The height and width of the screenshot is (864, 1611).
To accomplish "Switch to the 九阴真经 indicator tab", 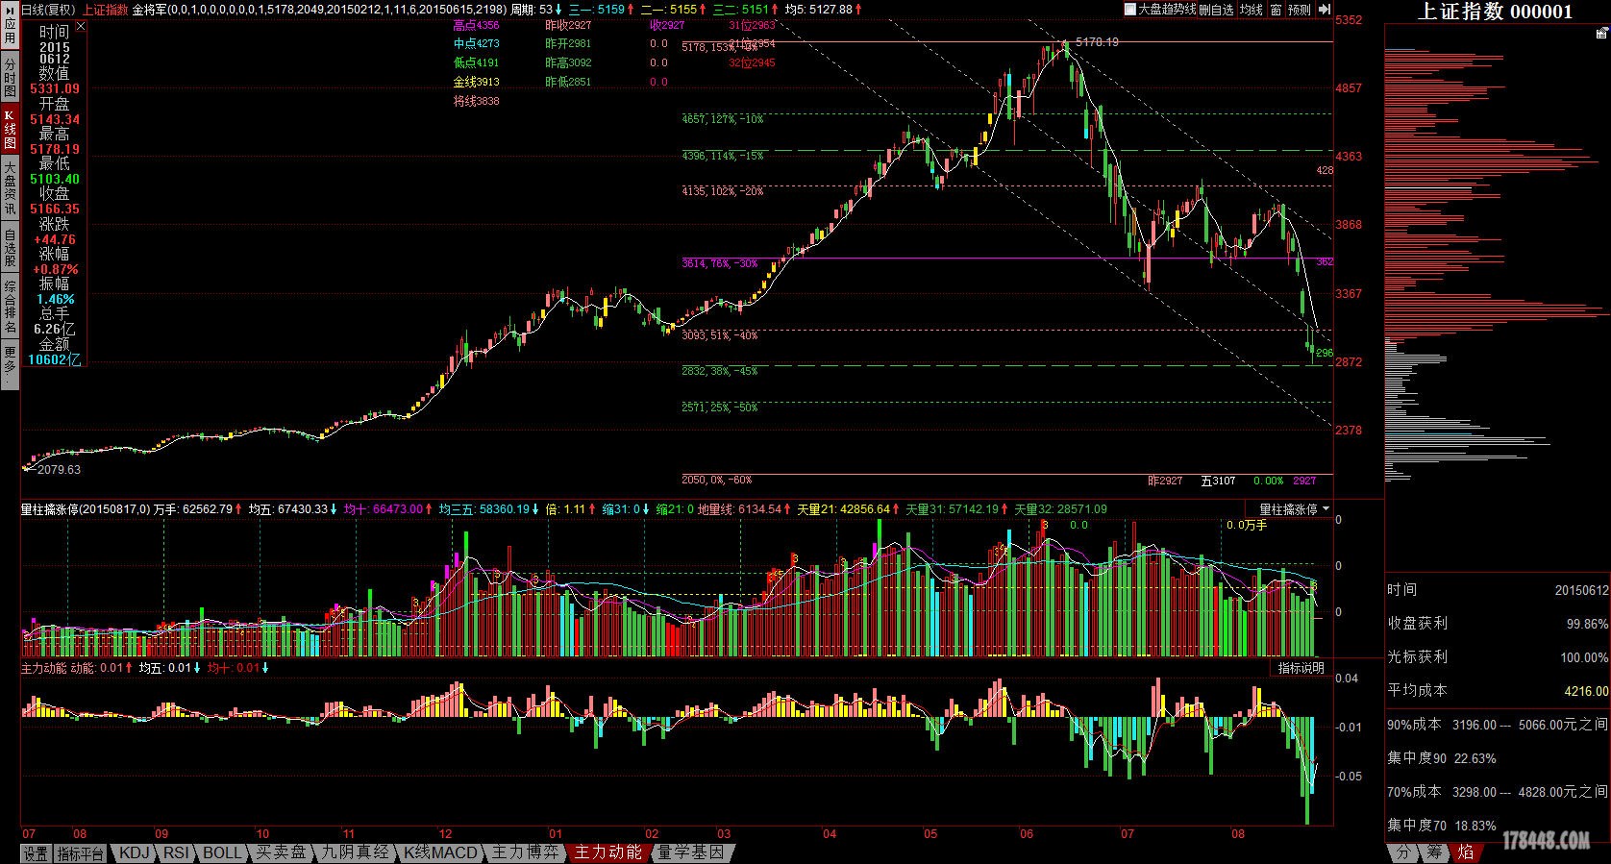I will [355, 852].
